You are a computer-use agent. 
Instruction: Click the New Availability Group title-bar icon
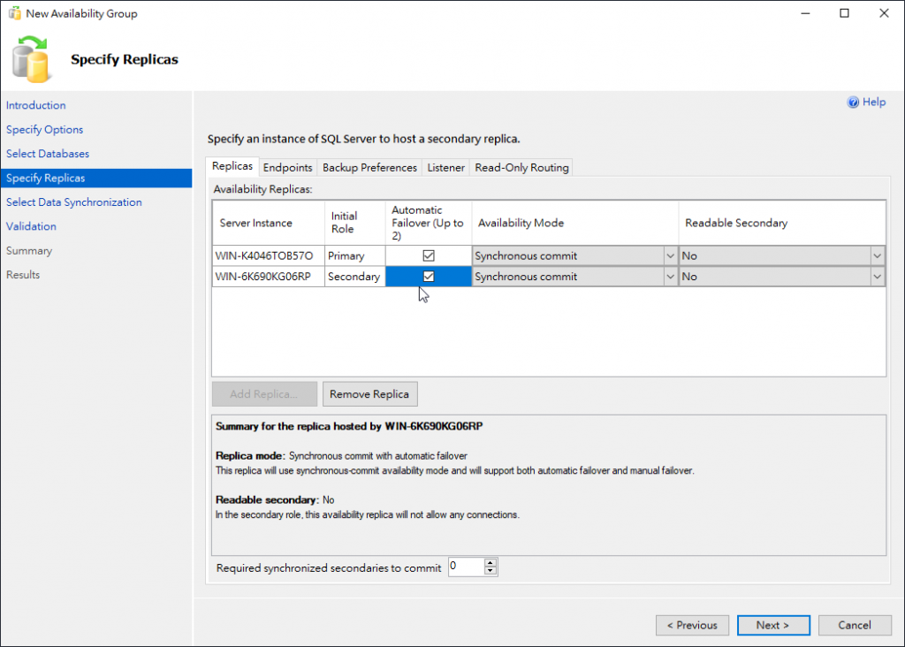click(14, 14)
